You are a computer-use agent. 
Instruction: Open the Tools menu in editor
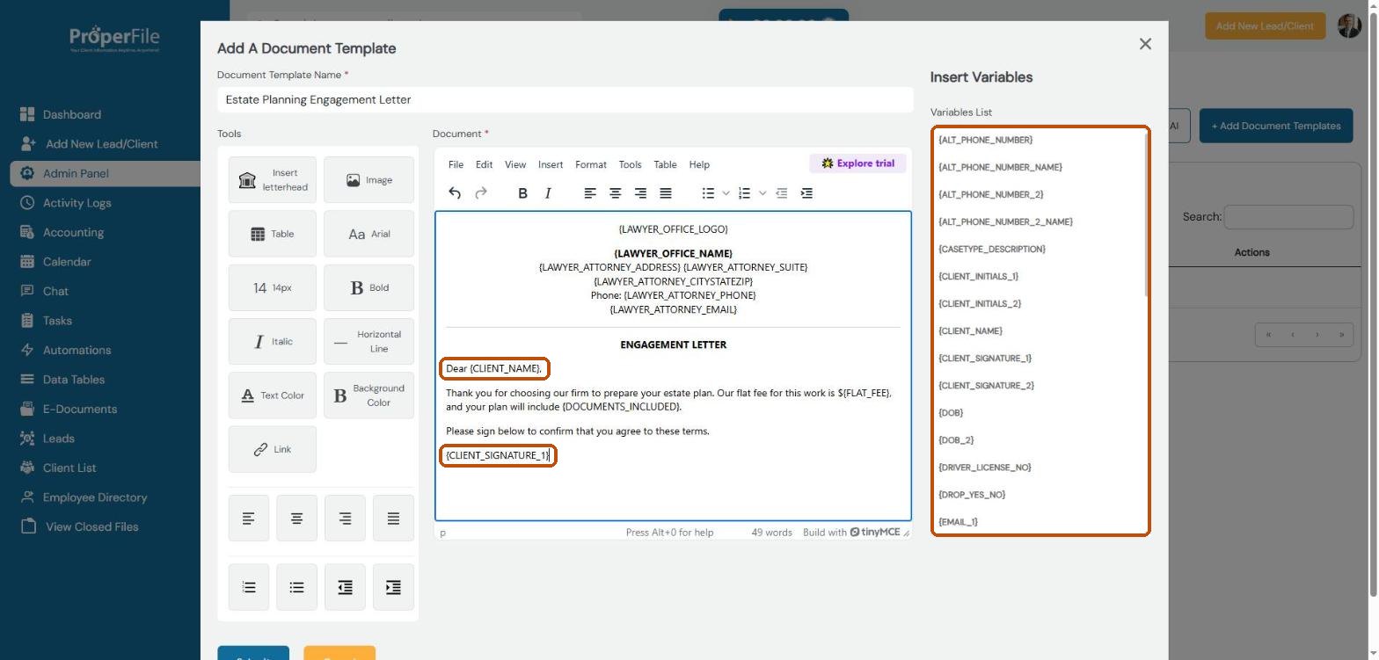pyautogui.click(x=630, y=164)
